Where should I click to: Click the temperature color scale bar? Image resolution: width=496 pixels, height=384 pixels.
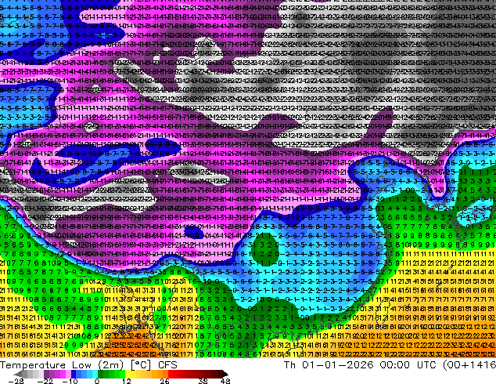coord(120,374)
